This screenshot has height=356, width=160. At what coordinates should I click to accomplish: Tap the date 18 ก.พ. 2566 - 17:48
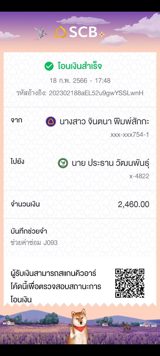(x=80, y=81)
